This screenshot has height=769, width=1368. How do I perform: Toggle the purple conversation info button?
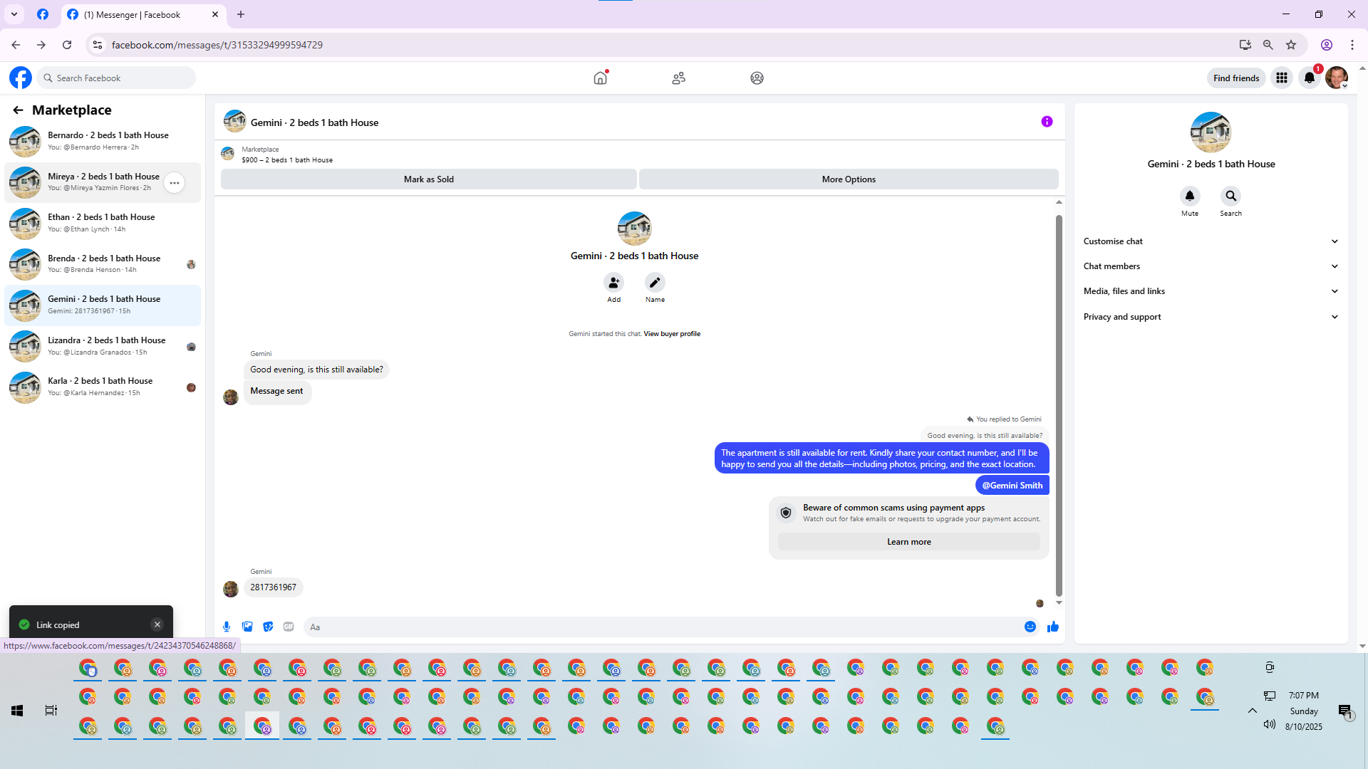click(1047, 122)
